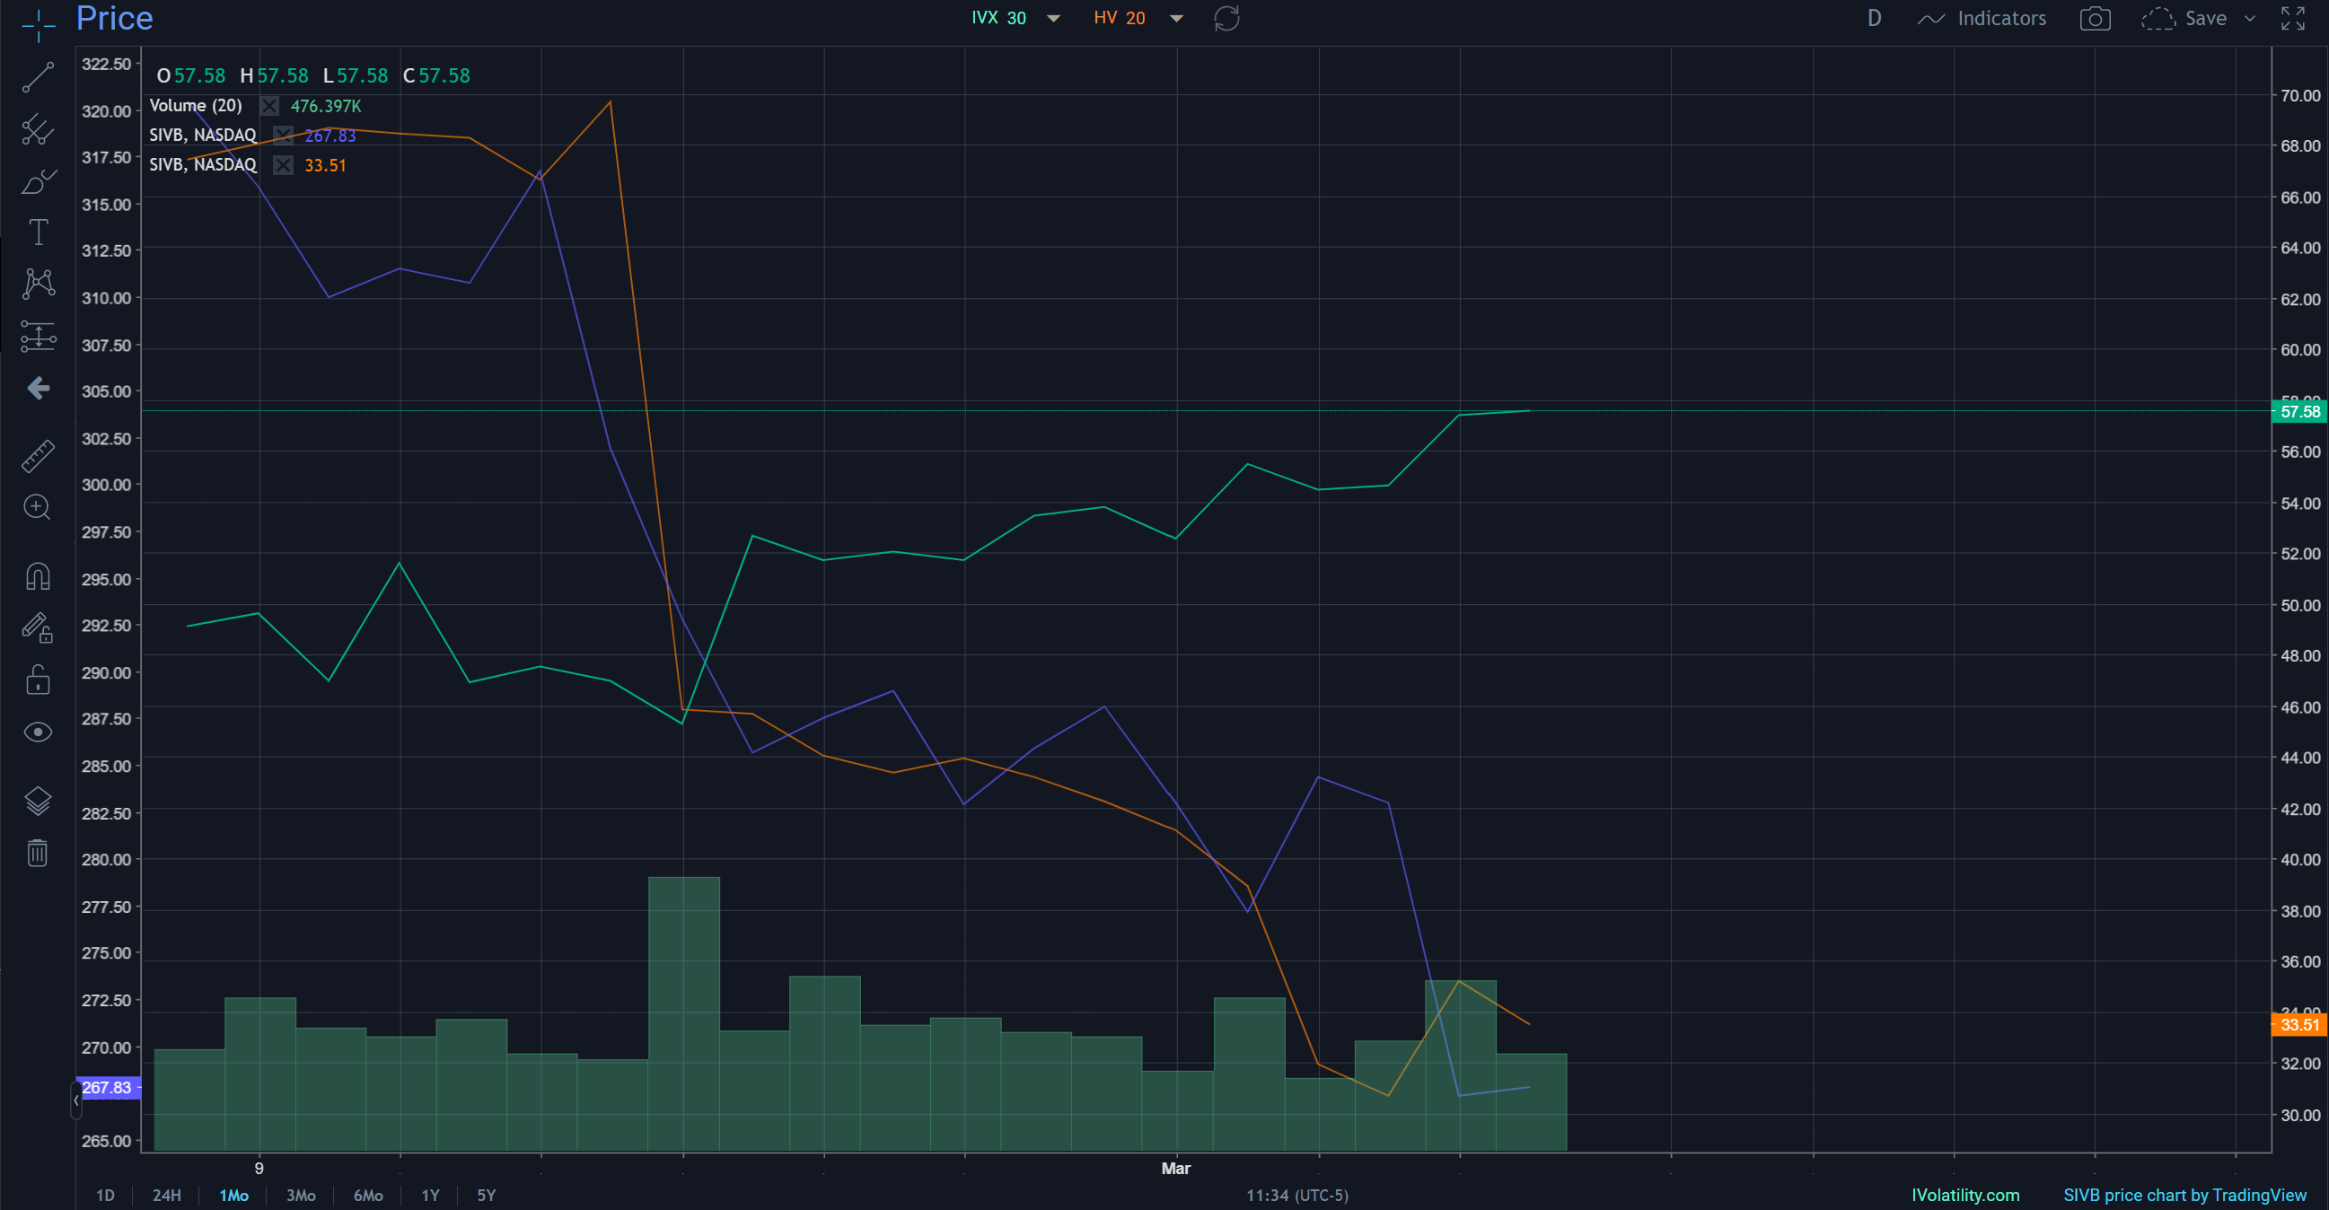This screenshot has height=1210, width=2329.
Task: Click the Price title
Action: point(114,18)
